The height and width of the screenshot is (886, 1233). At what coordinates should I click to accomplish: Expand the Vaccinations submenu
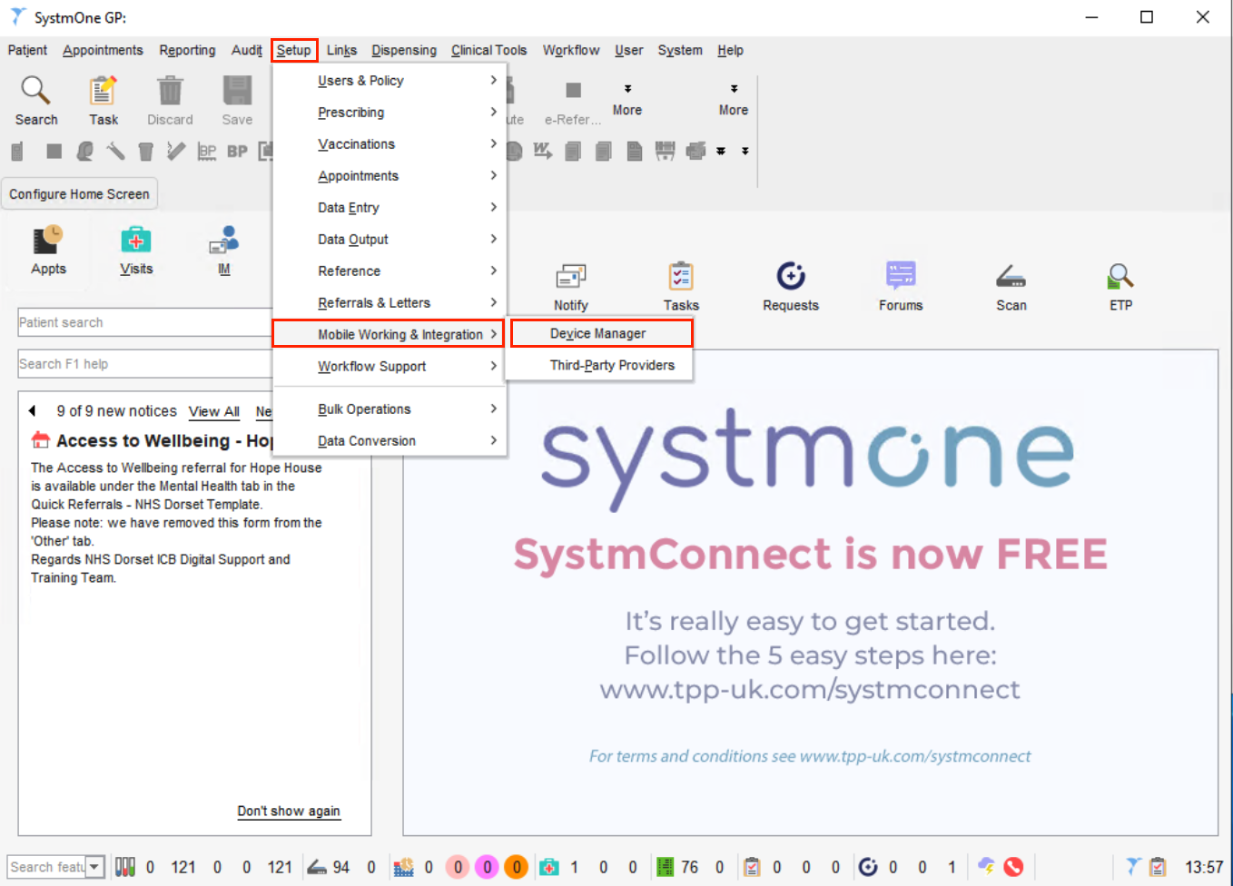390,144
